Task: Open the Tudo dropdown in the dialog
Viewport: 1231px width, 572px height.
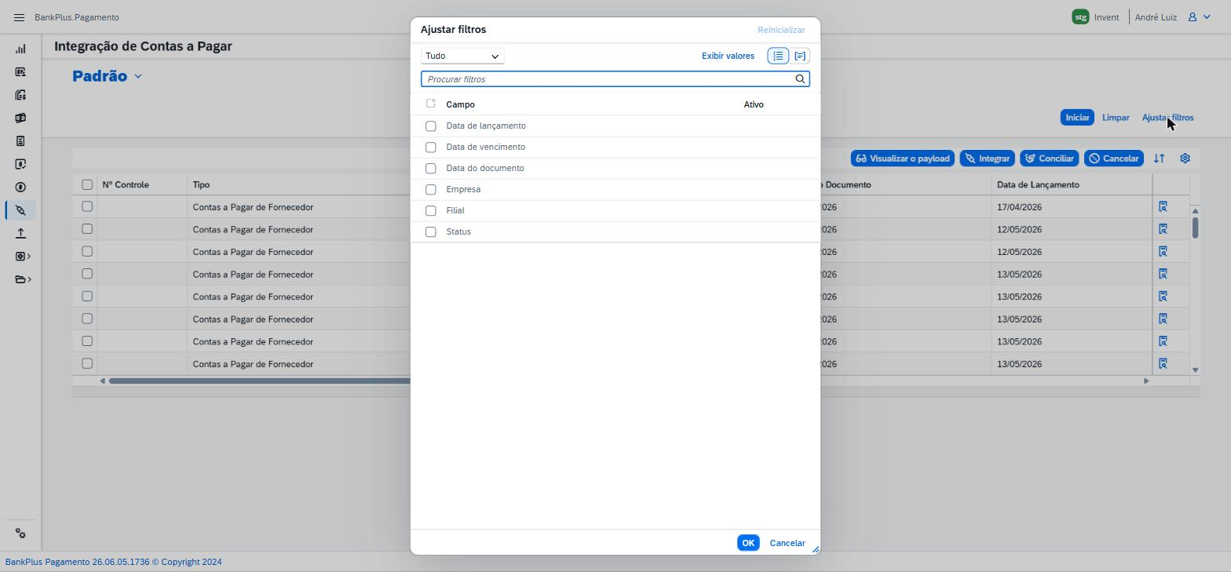Action: pos(462,56)
